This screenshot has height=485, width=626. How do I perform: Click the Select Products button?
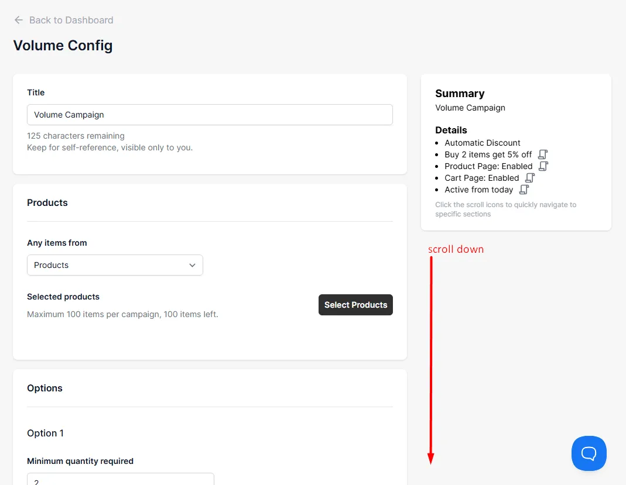pos(355,305)
